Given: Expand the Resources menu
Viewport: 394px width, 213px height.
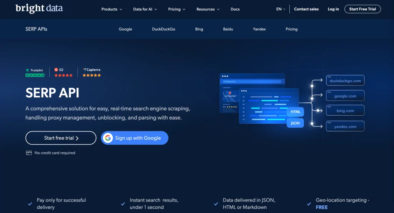Looking at the screenshot, I should pyautogui.click(x=208, y=9).
